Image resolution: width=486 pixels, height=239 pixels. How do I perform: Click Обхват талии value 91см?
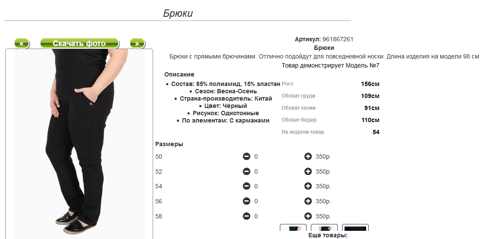click(x=372, y=108)
